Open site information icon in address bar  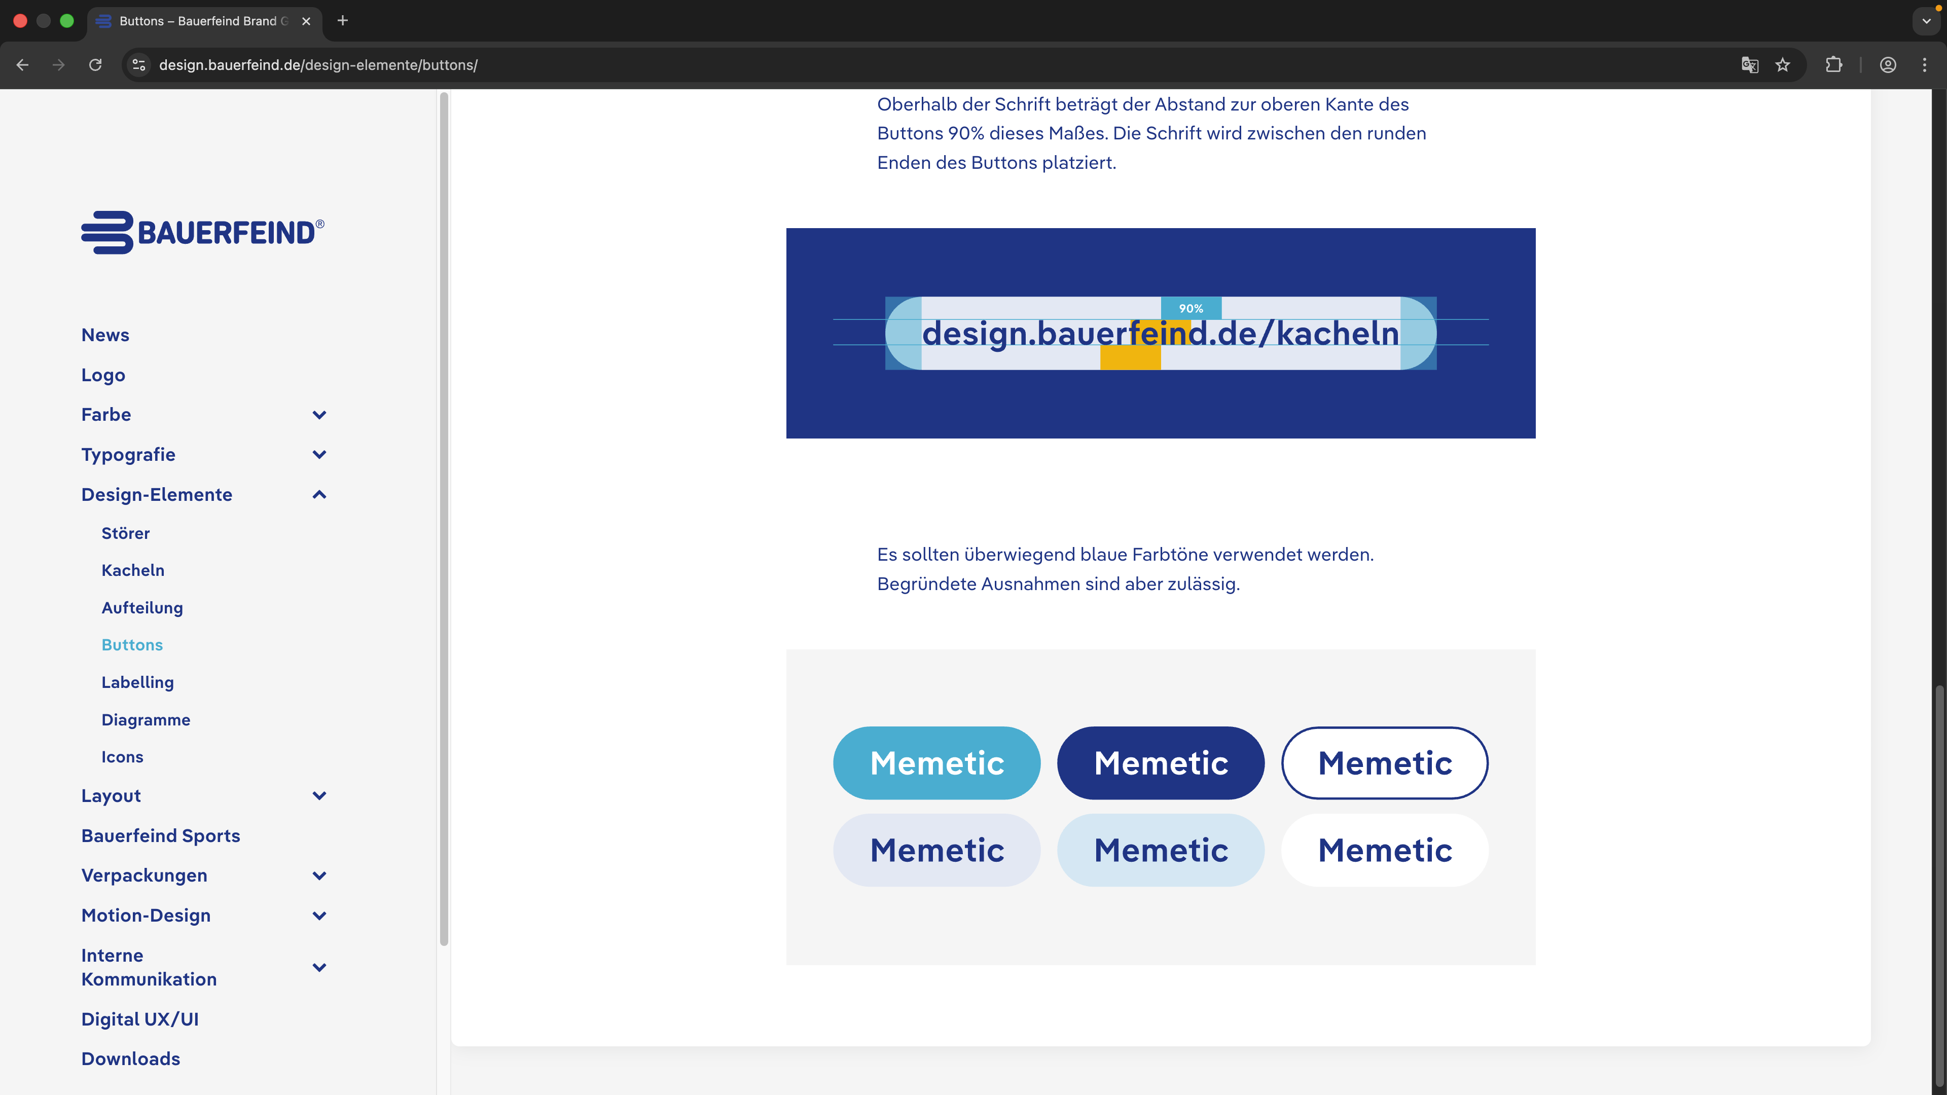[139, 65]
